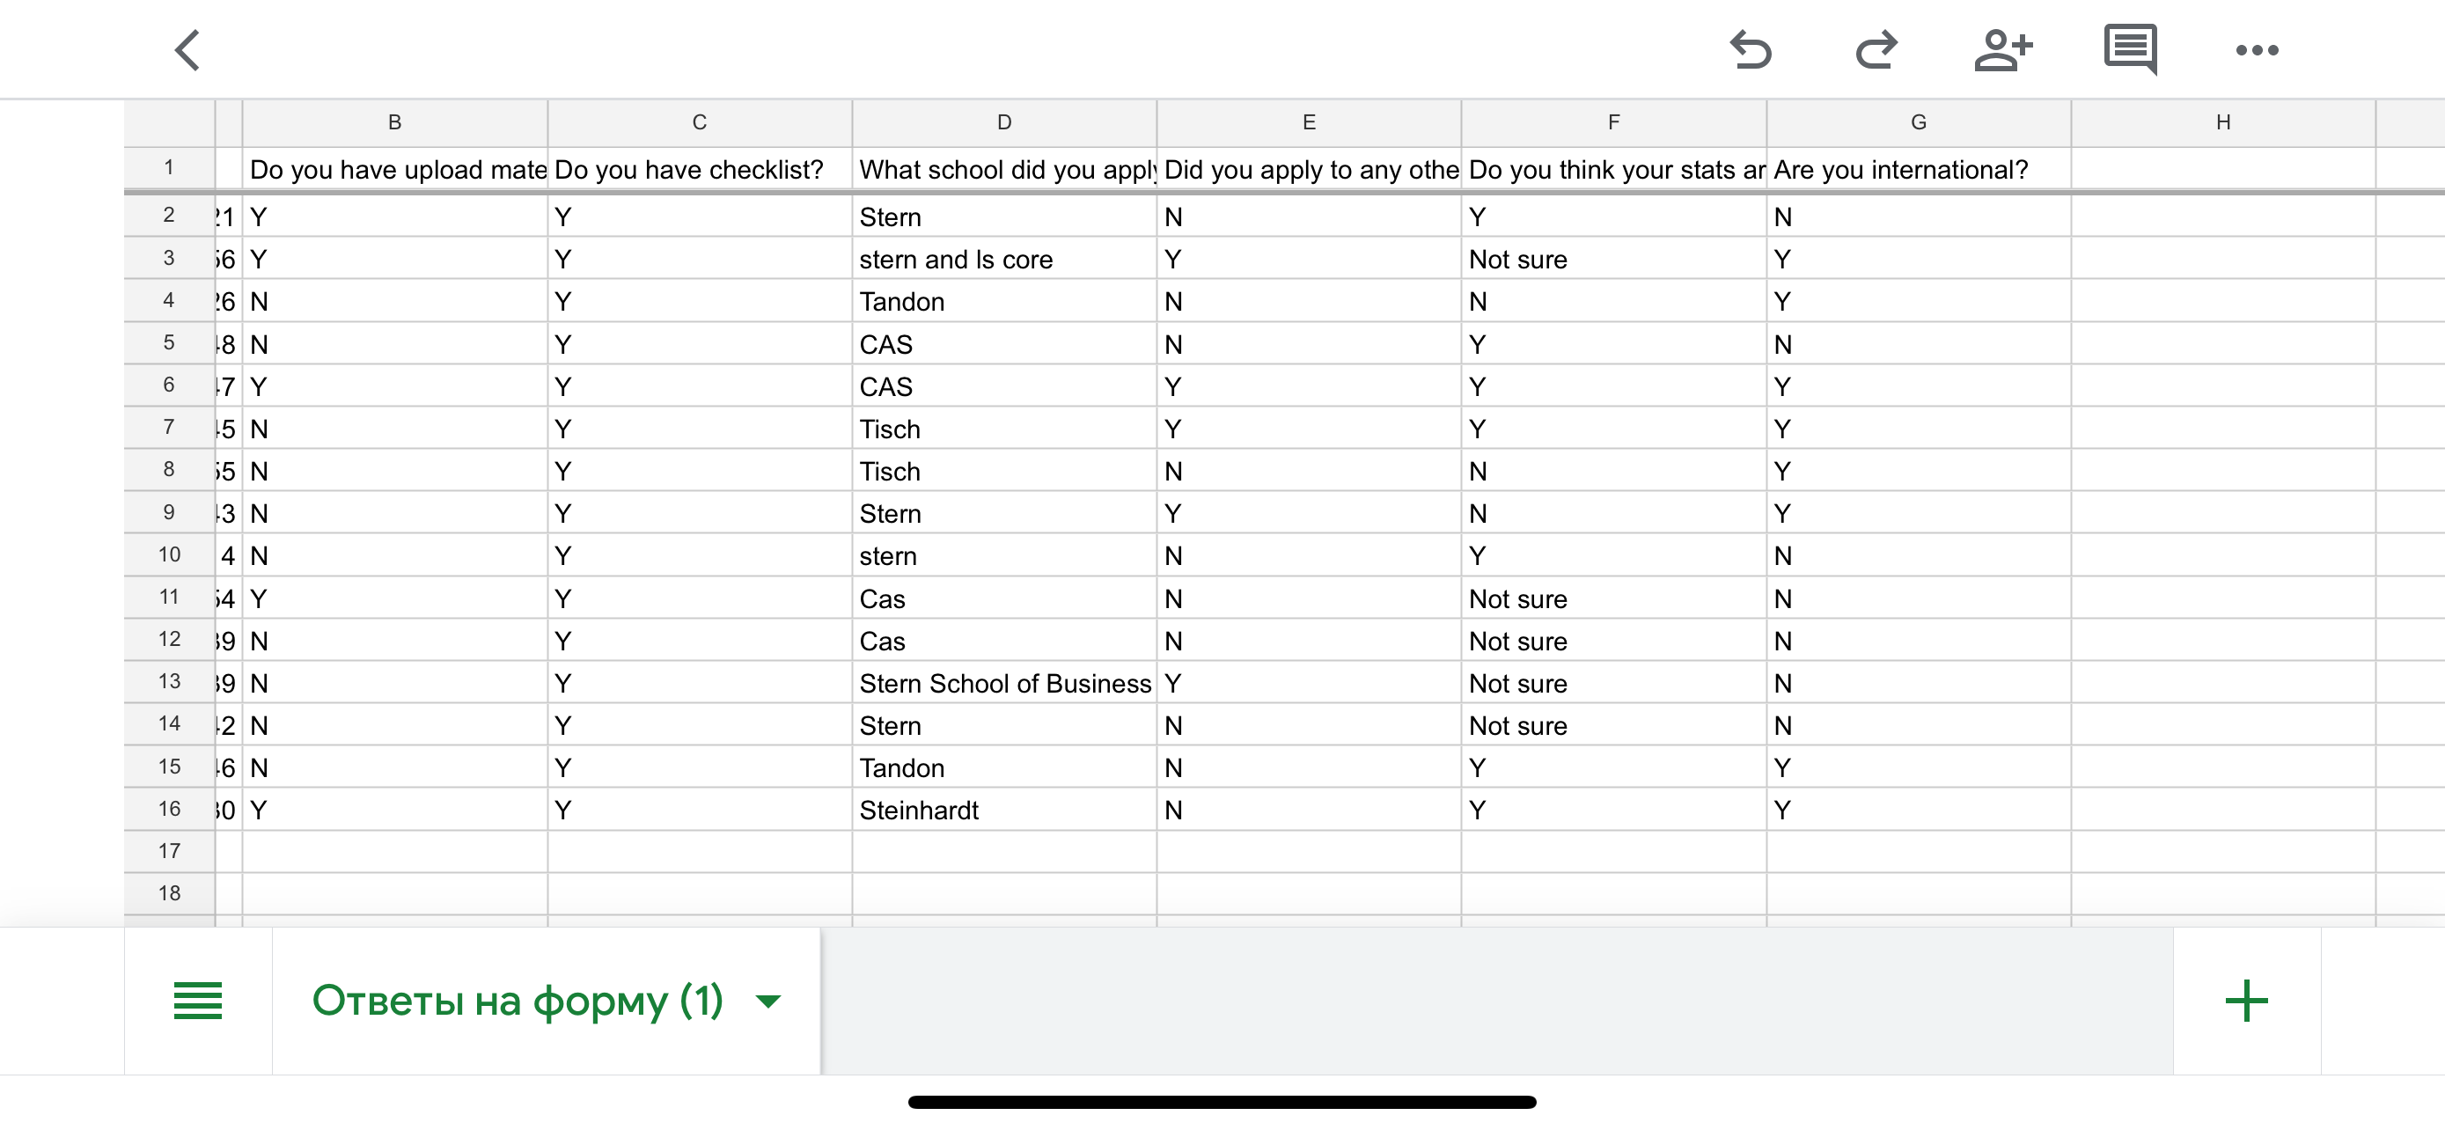
Task: Expand the sheet tab dropdown arrow
Action: 767,1001
